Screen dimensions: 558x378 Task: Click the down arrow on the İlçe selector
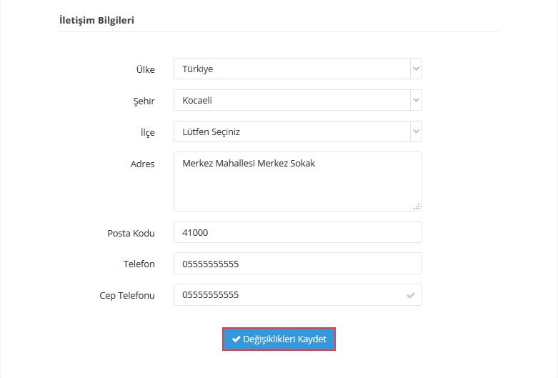(x=416, y=132)
